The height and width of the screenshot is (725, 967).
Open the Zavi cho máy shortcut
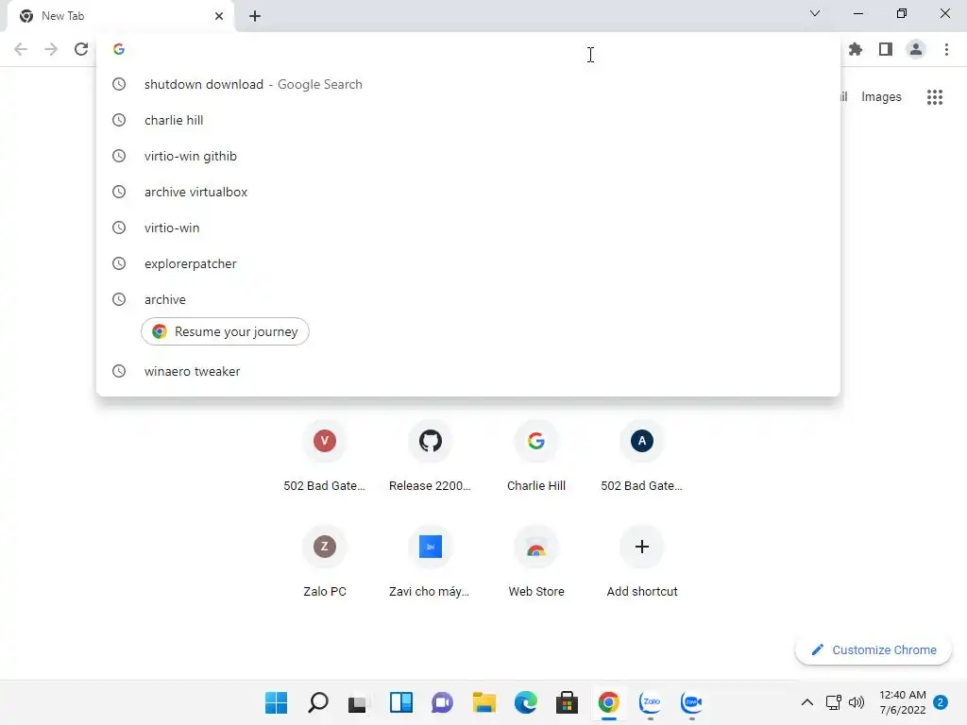click(431, 563)
